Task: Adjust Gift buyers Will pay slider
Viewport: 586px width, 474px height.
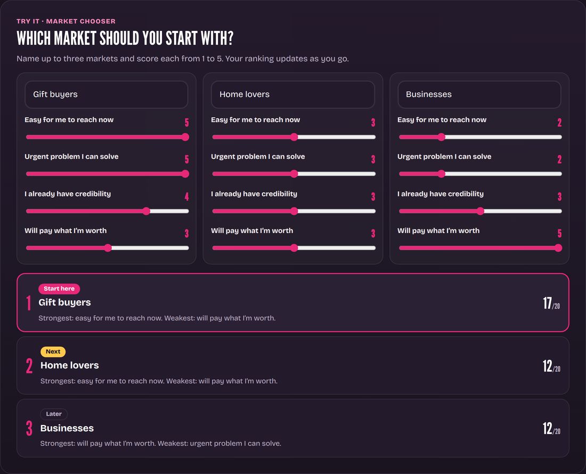Action: [107, 248]
